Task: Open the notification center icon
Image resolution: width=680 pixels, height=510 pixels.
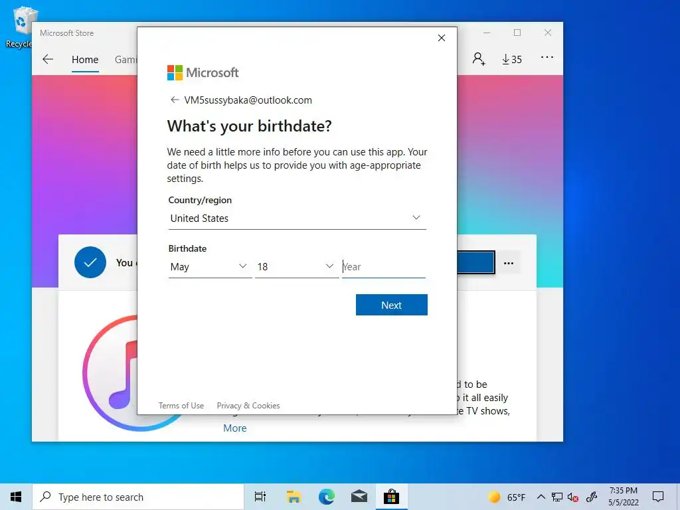Action: click(658, 497)
